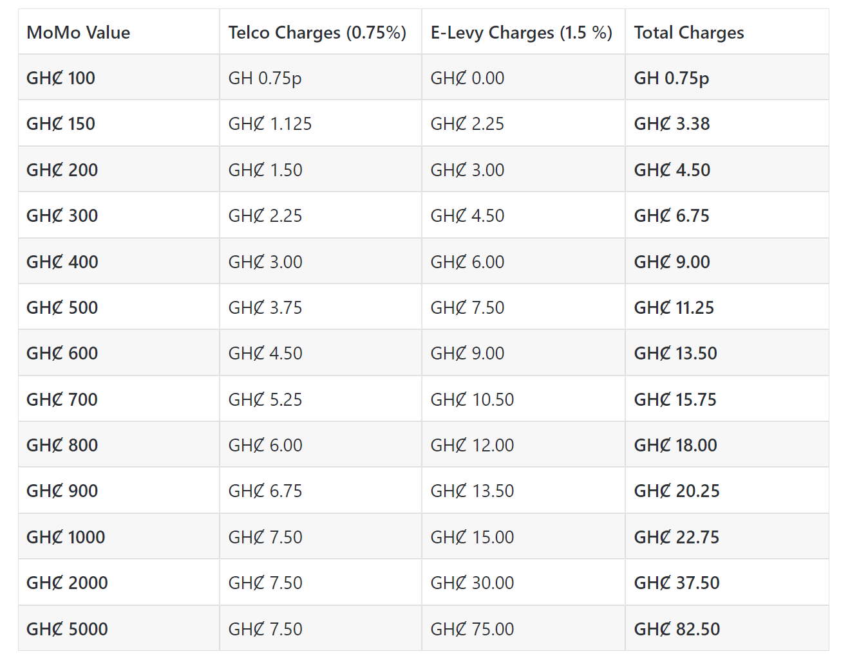The height and width of the screenshot is (672, 850).
Task: Click the GH₵ 10.50 E-Levy cell
Action: [472, 400]
